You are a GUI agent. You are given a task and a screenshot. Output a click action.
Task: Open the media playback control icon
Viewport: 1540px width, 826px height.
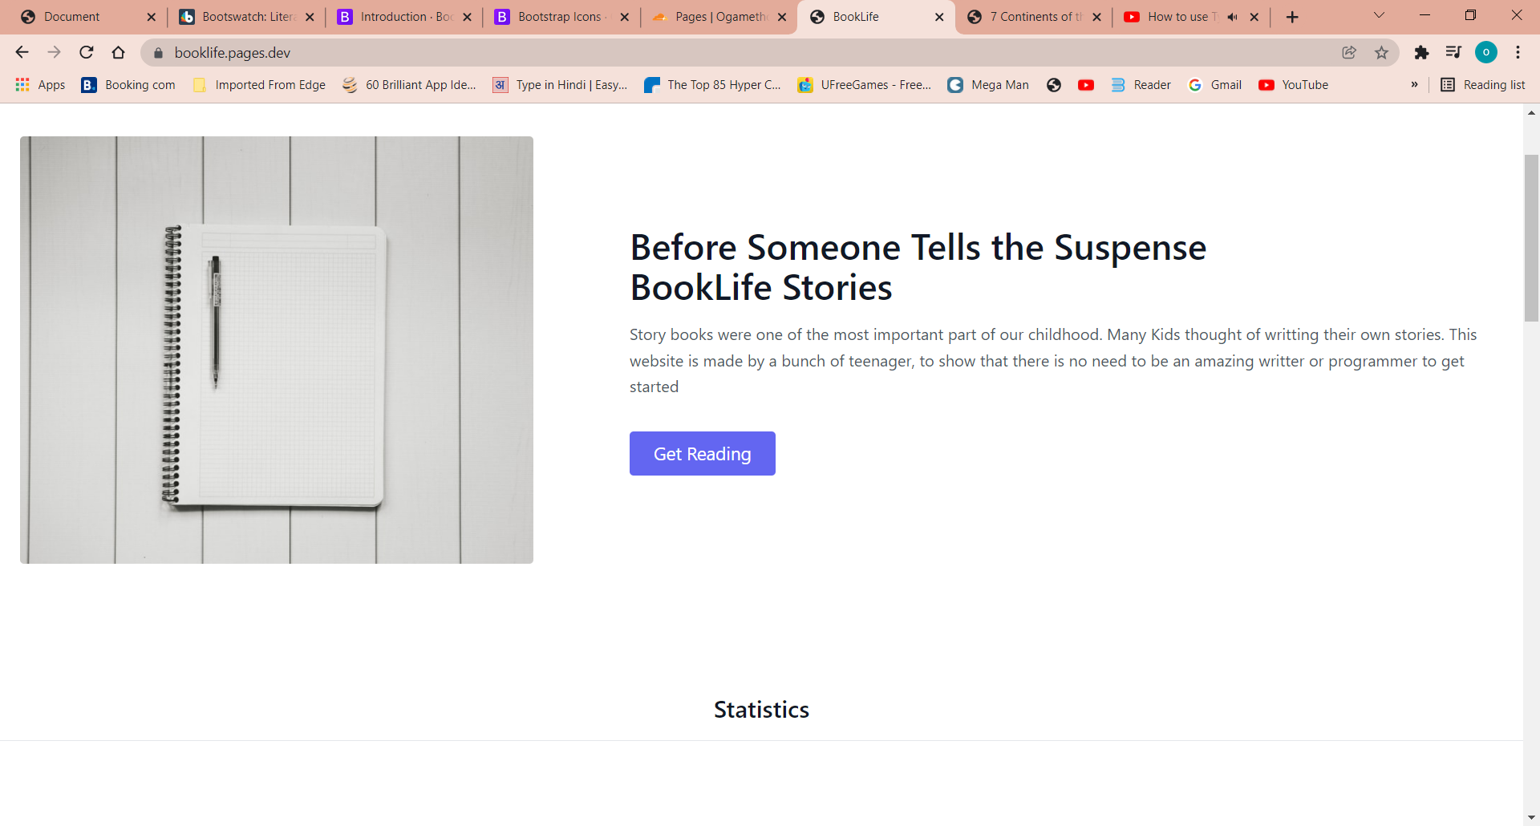click(x=1453, y=52)
